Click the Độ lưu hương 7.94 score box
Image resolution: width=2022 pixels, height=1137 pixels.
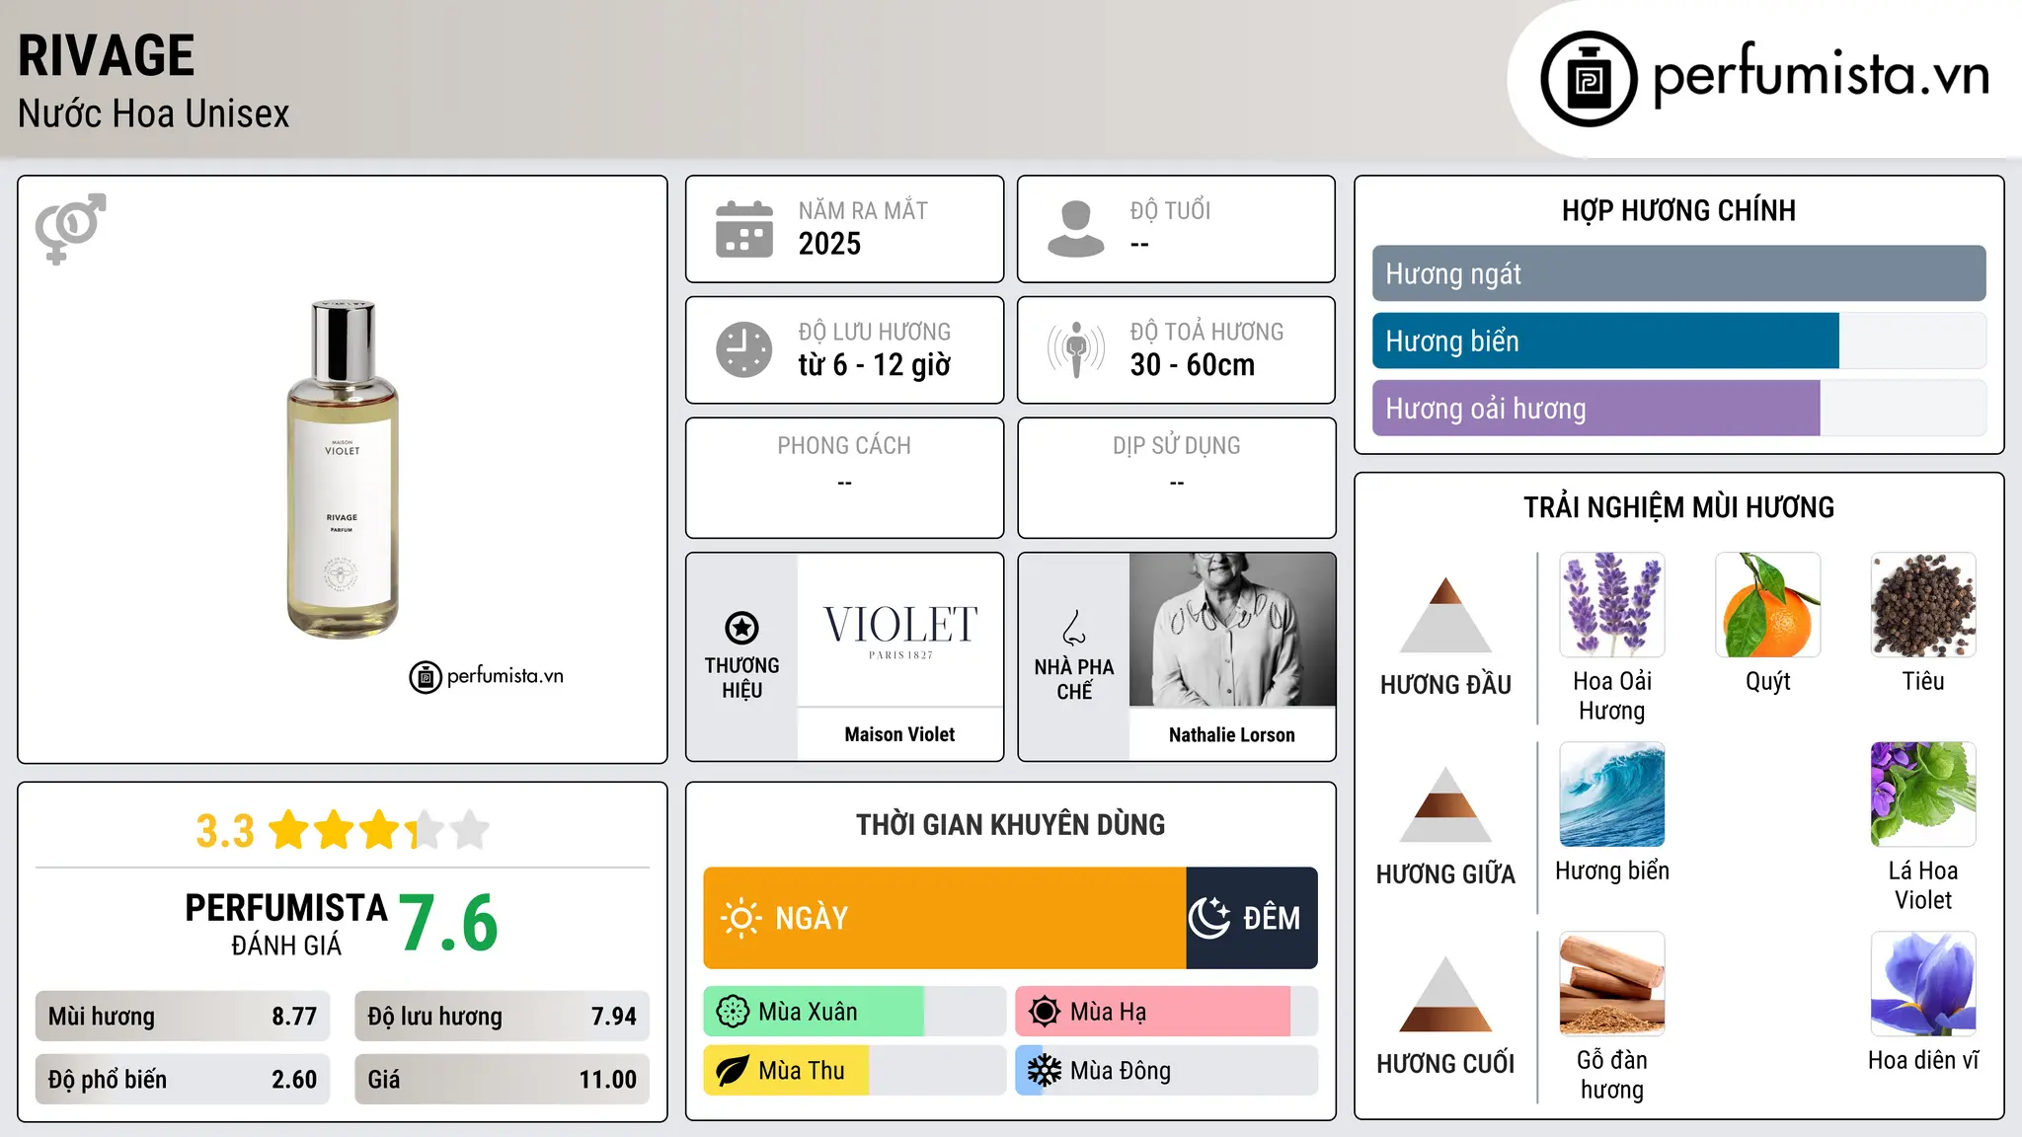point(502,1017)
